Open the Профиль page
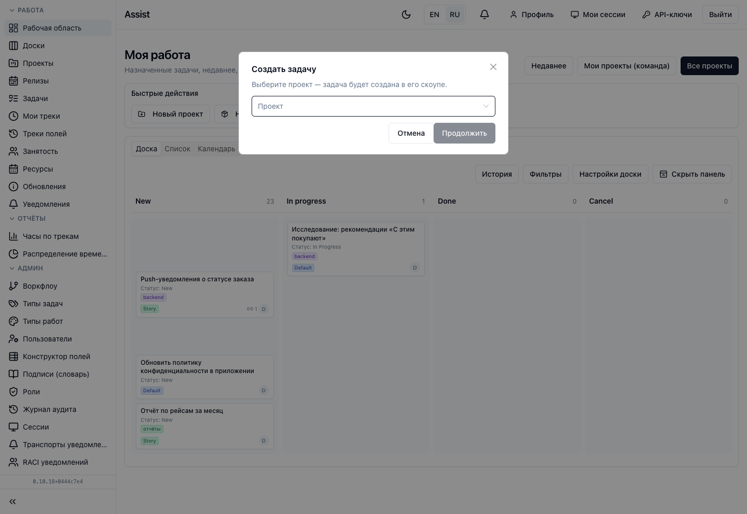This screenshot has height=514, width=747. (532, 15)
